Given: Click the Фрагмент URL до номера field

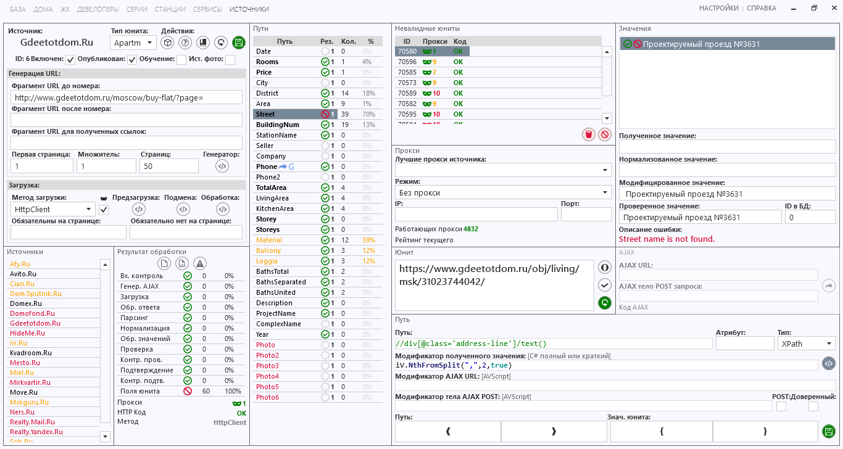Looking at the screenshot, I should pyautogui.click(x=127, y=97).
